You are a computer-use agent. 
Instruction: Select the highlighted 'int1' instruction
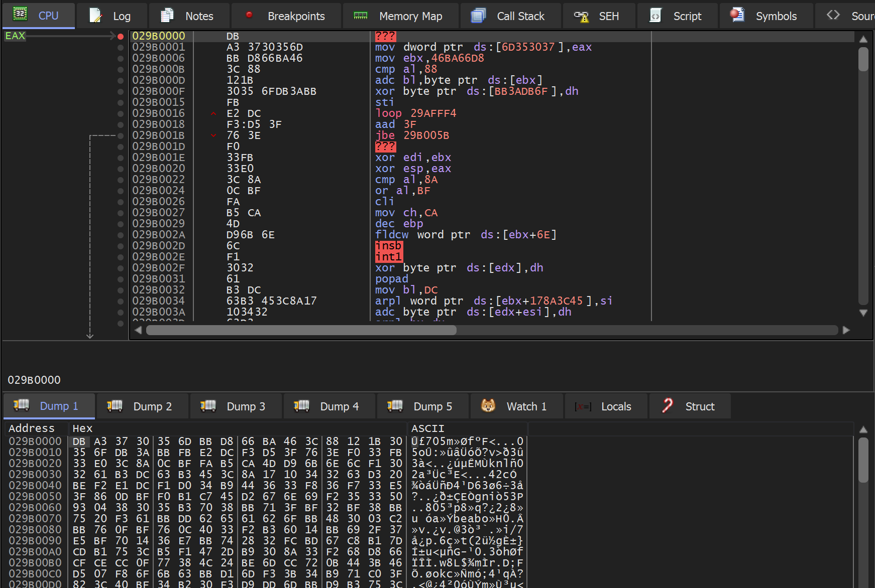(389, 257)
